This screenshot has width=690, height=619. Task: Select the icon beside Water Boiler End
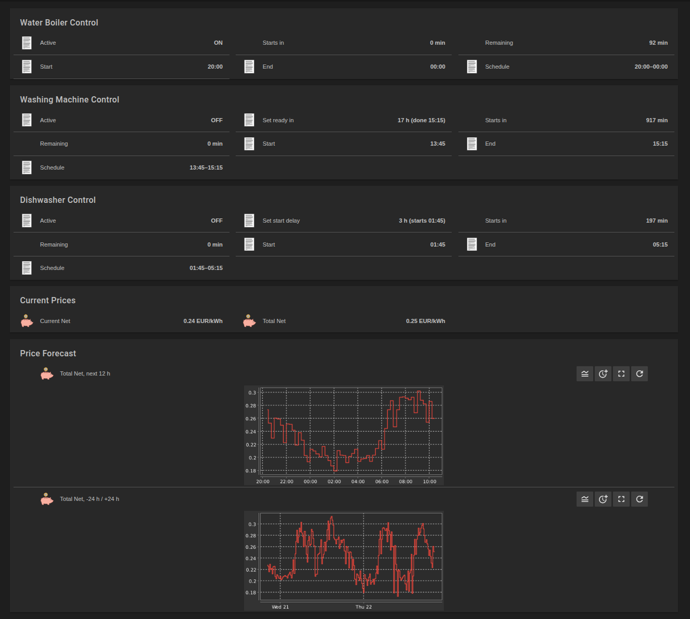point(249,67)
